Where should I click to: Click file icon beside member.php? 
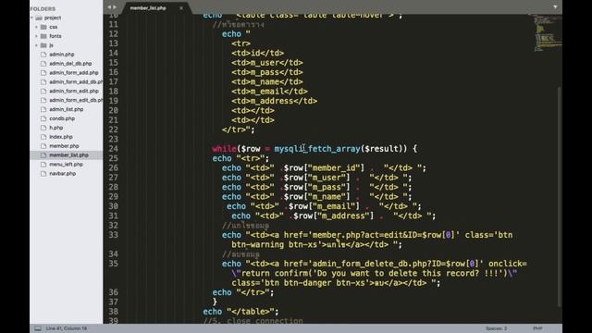pos(43,146)
